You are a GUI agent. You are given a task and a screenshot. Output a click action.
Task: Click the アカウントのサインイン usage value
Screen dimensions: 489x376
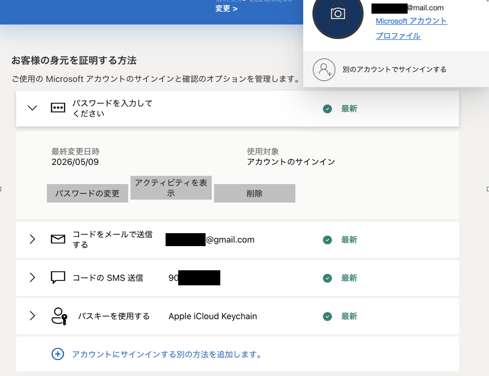291,162
